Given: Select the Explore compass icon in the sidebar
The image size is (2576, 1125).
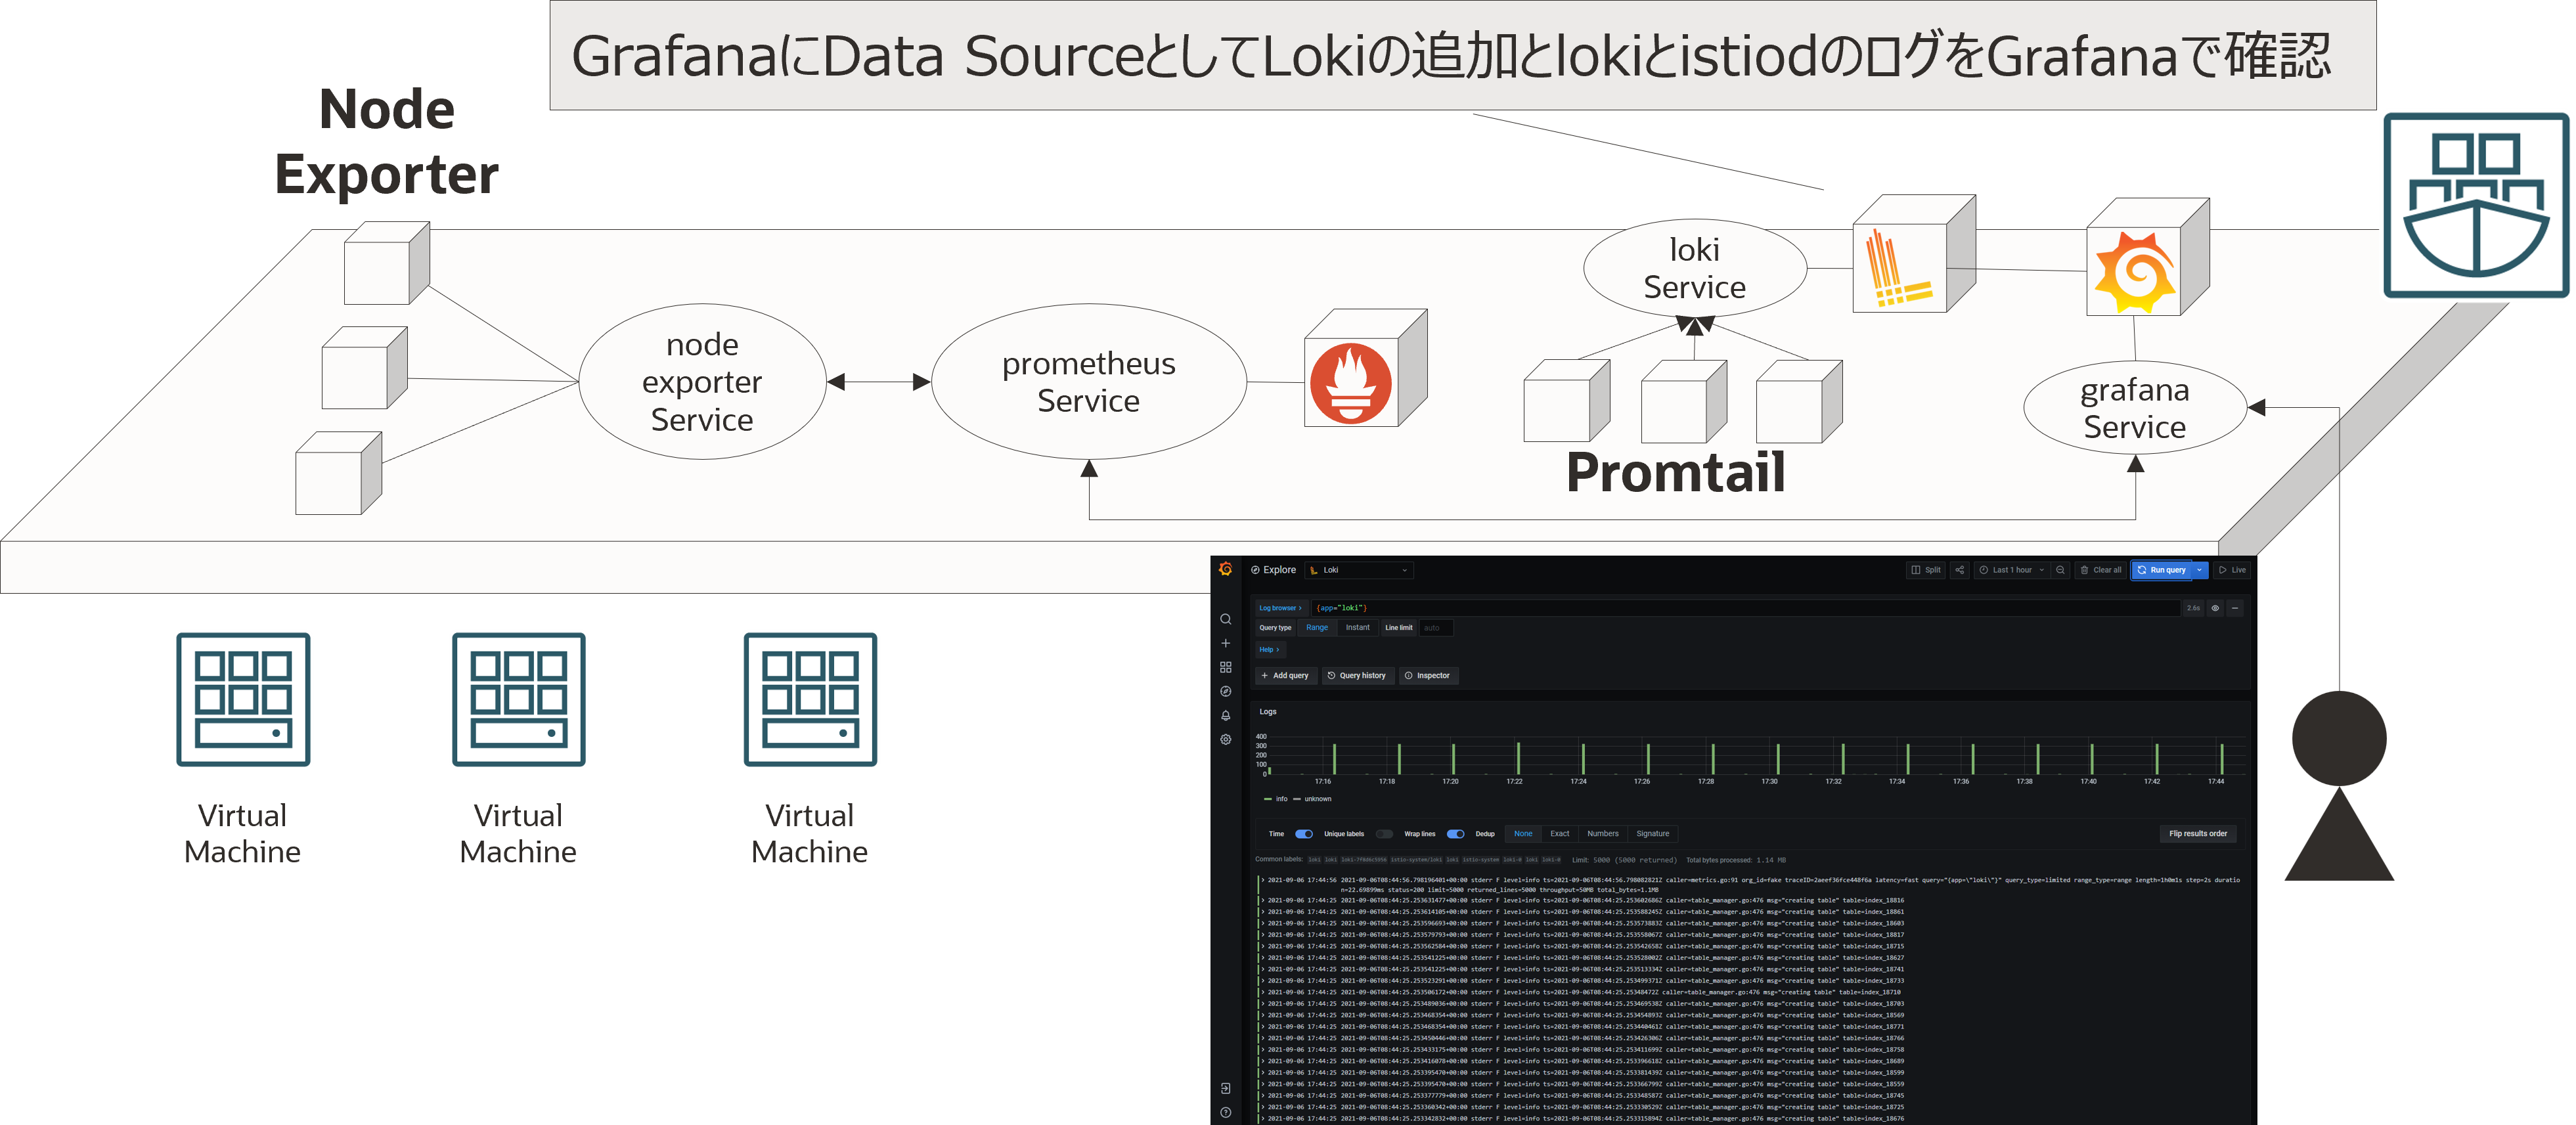Looking at the screenshot, I should click(x=1225, y=691).
